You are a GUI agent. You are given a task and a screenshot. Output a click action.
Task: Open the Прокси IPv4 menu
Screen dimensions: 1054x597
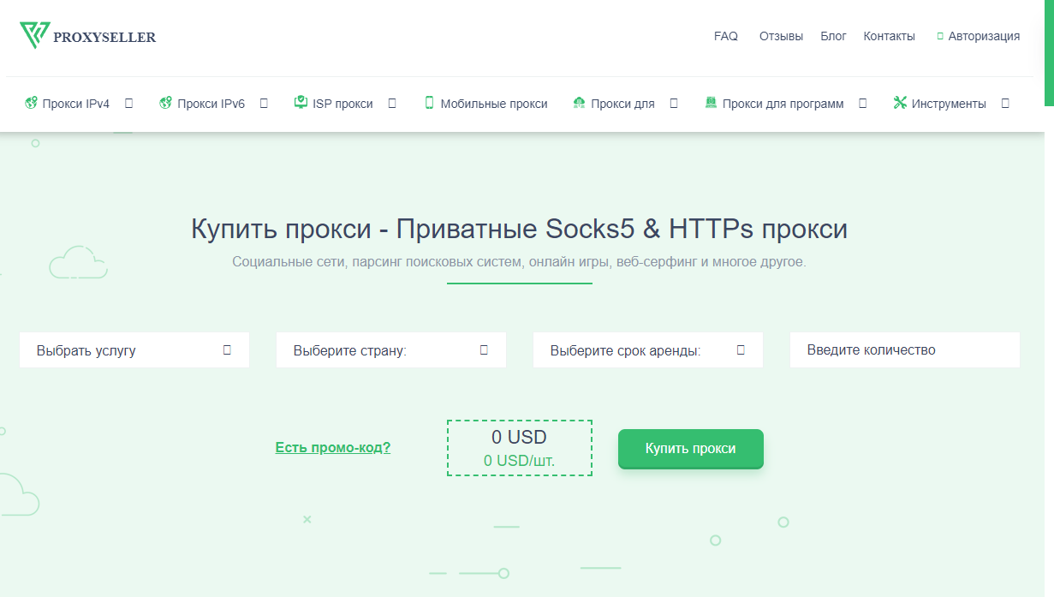(x=76, y=104)
